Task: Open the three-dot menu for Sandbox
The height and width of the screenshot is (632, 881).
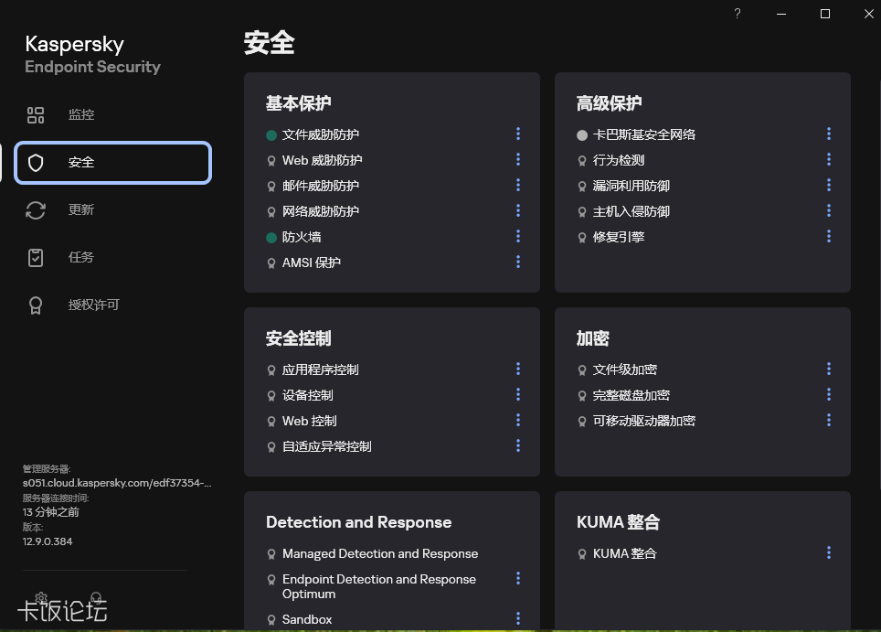Action: click(518, 618)
